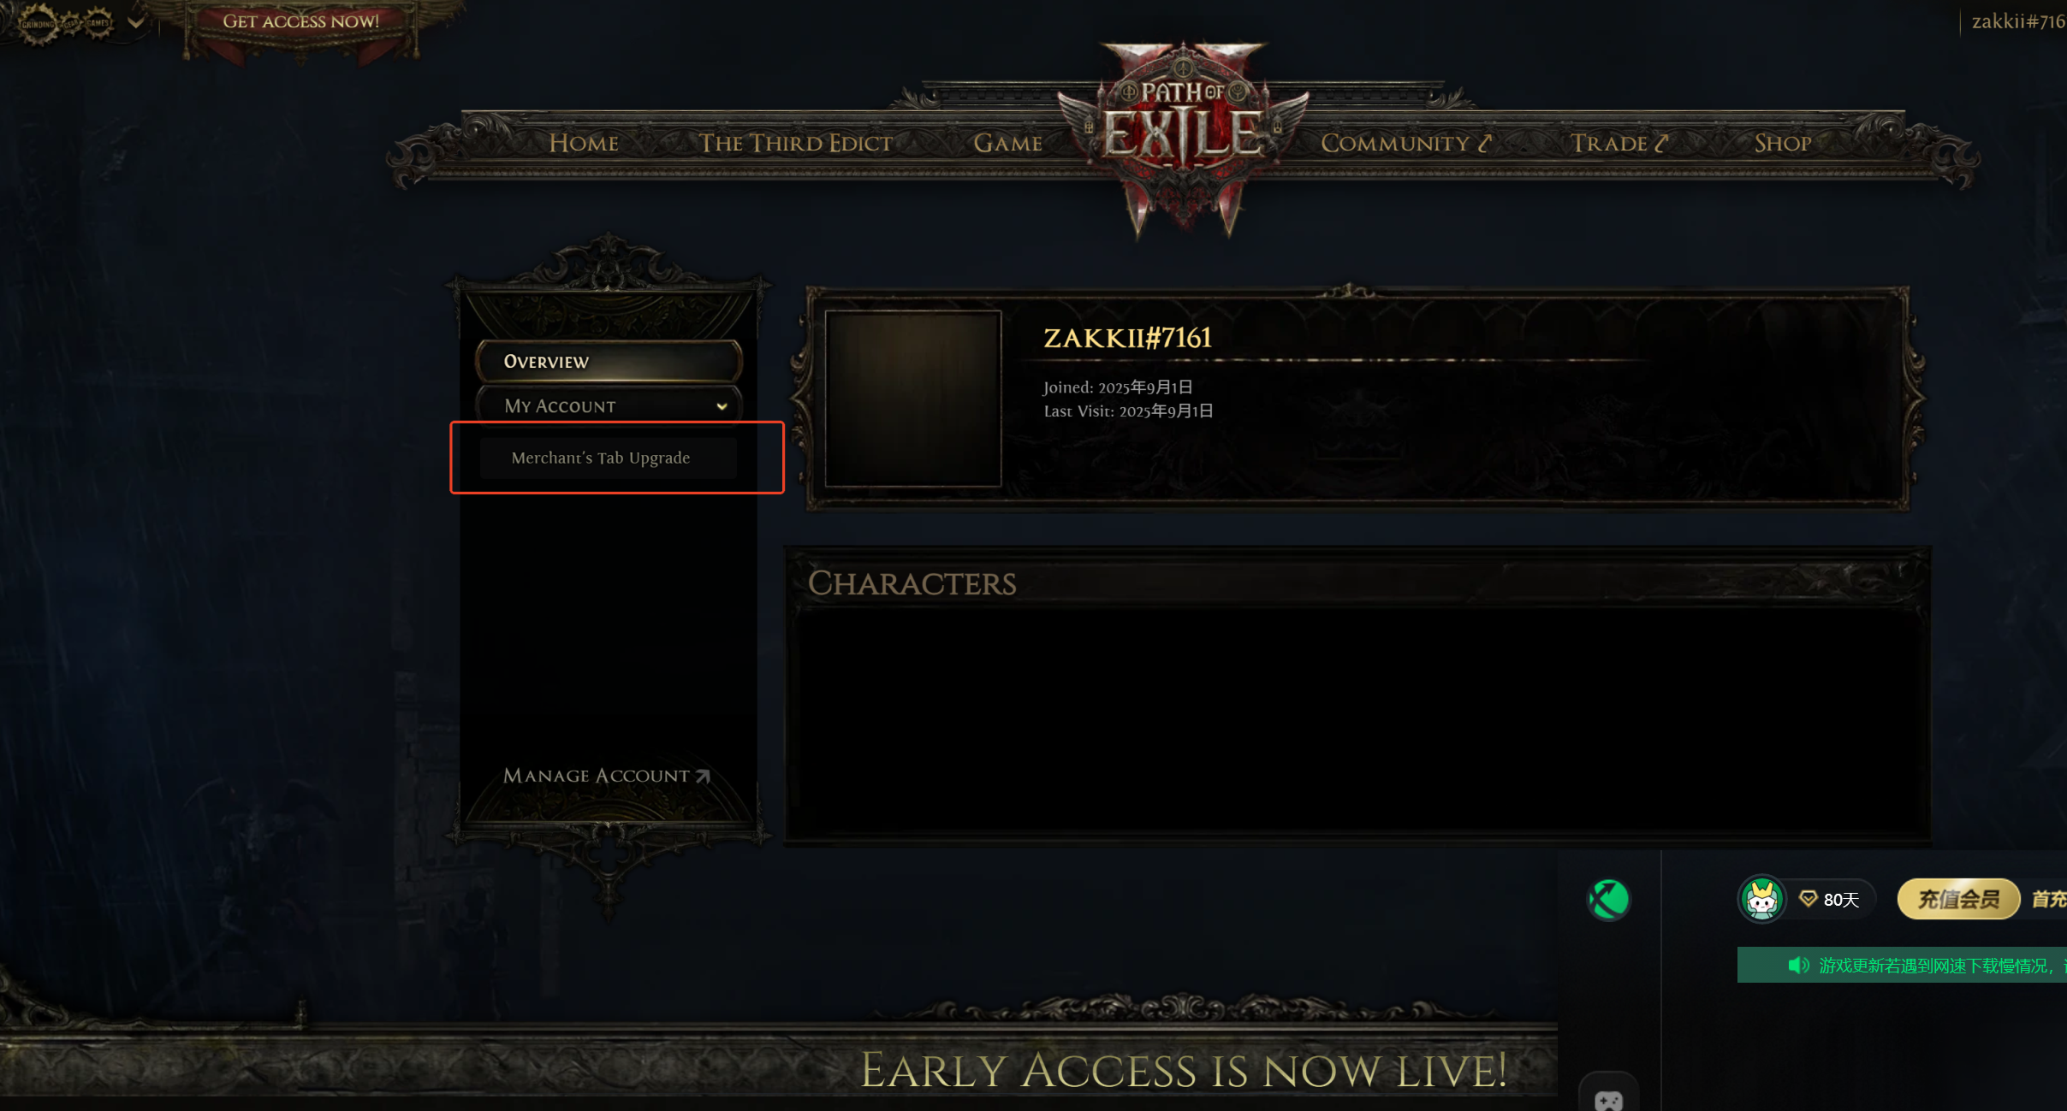Screen dimensions: 2067x1111
Task: Open the Home nav item
Action: point(584,143)
